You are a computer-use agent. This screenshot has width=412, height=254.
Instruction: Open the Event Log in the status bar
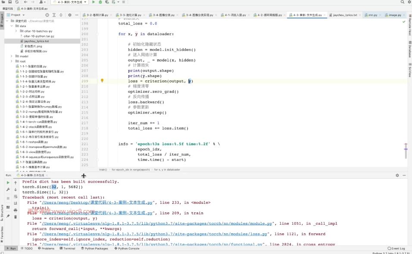click(x=396, y=248)
